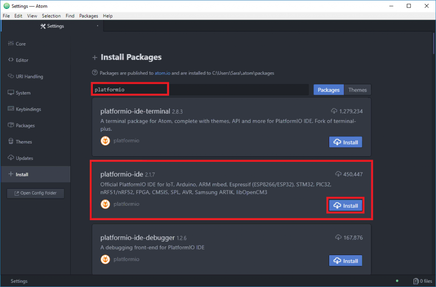436x287 pixels.
Task: Click platformio avatar on platformio-ide-terminal card
Action: tap(105, 141)
